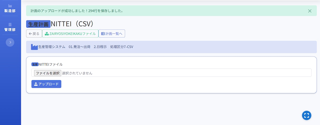This screenshot has width=320, height=125.
Task: Toggle fullscreen with the round blue button
Action: 307,115
